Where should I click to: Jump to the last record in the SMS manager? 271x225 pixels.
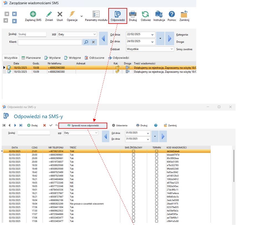pyautogui.click(x=14, y=14)
